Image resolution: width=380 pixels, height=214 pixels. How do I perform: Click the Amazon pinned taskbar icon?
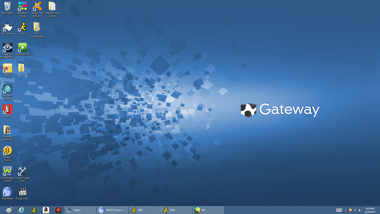pos(46,210)
